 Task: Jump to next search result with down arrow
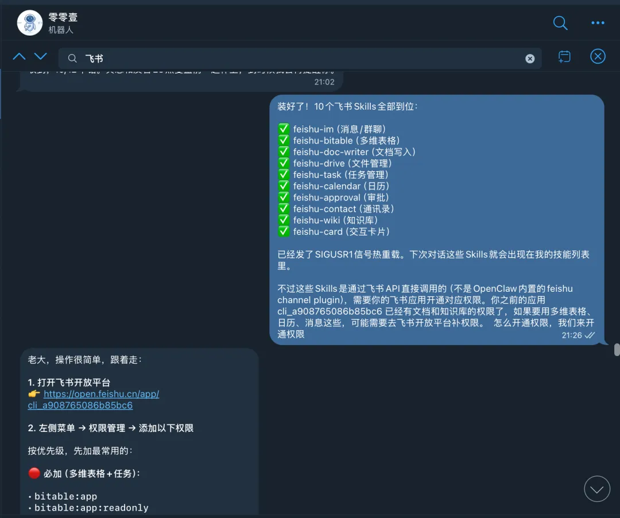click(40, 56)
